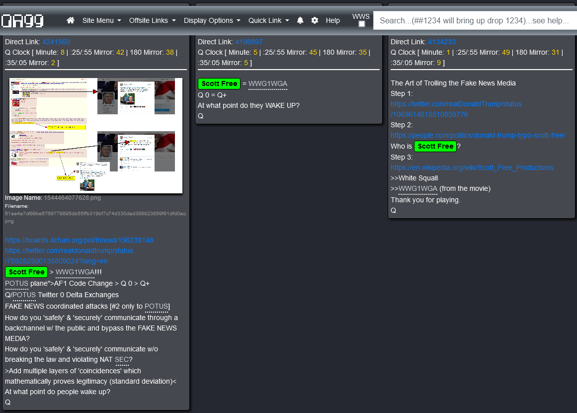Click the QAGG site logo
The width and height of the screenshot is (577, 413).
pos(22,20)
